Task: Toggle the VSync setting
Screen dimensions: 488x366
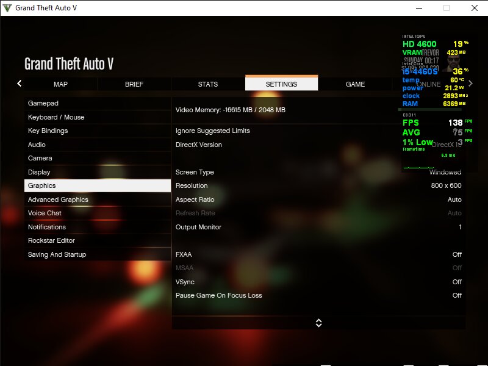Action: click(318, 282)
